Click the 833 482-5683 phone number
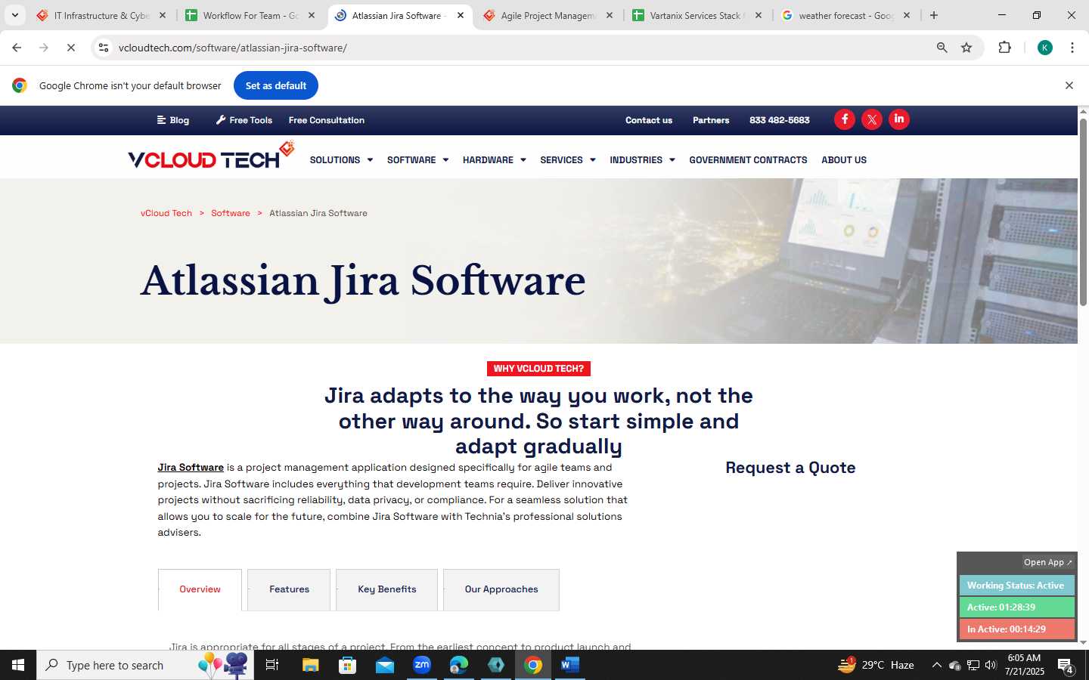Image resolution: width=1089 pixels, height=680 pixels. 780,120
